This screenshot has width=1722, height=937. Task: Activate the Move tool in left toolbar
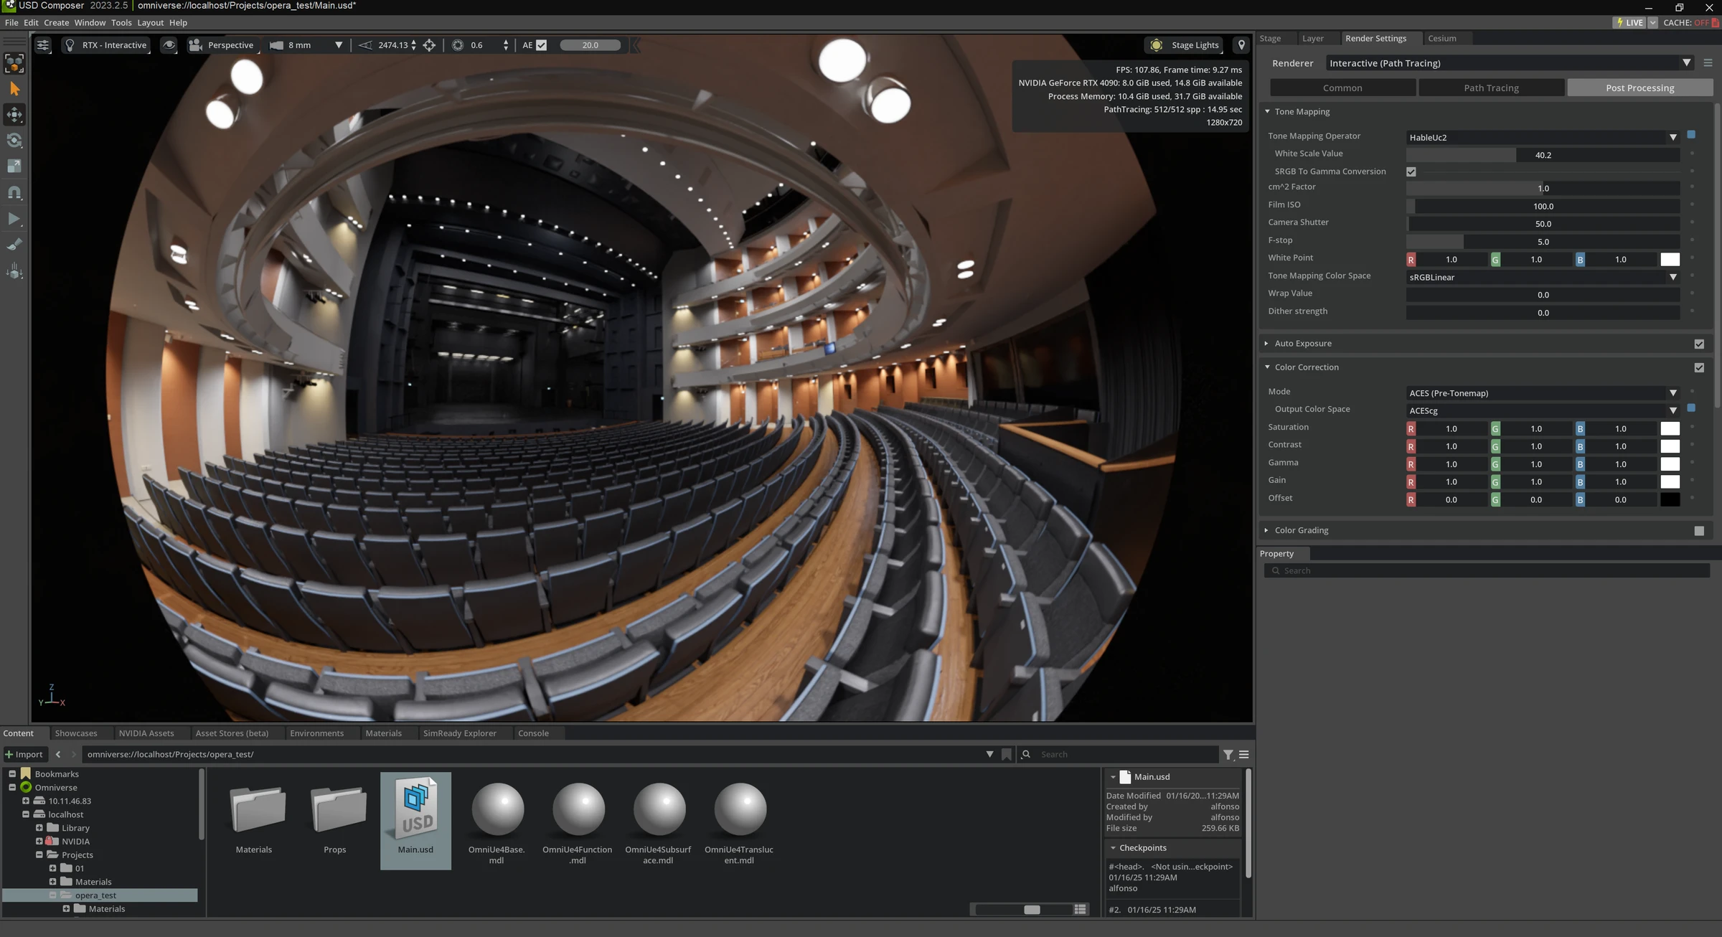tap(14, 115)
